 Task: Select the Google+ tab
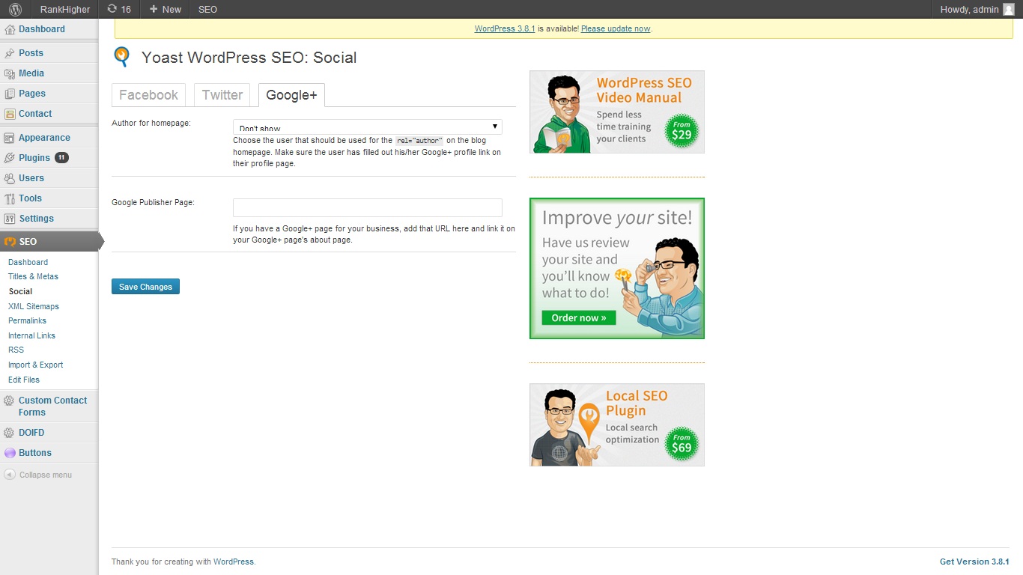(x=291, y=95)
